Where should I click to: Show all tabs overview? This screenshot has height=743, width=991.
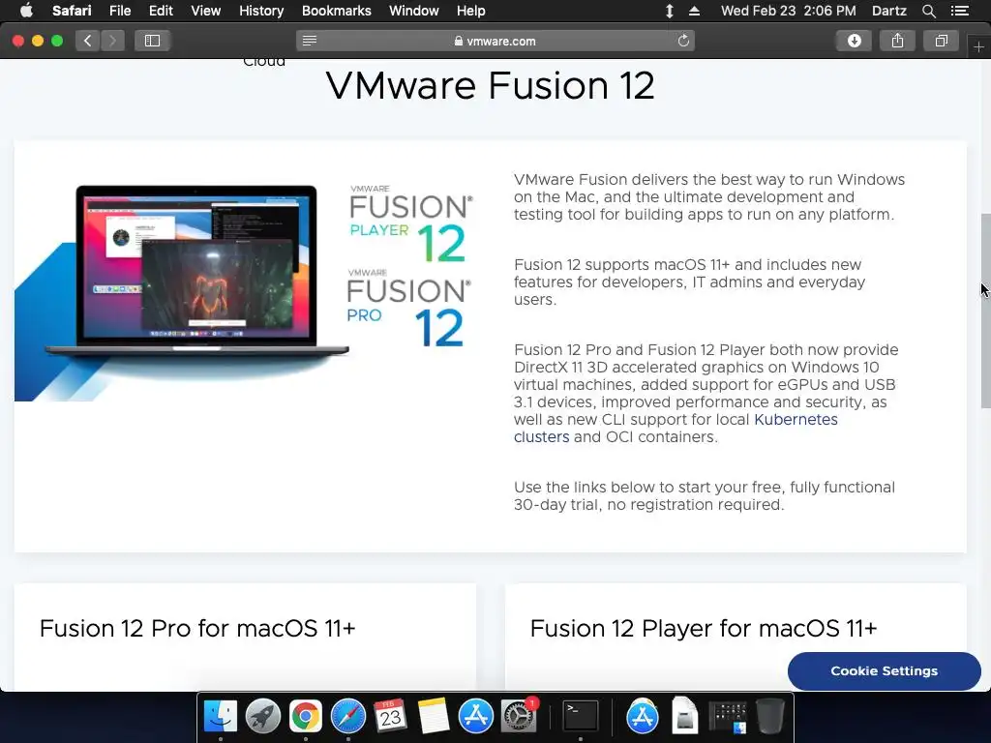pos(941,41)
